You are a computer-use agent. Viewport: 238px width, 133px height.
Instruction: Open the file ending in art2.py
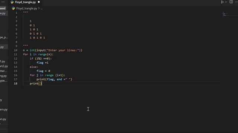point(4,66)
